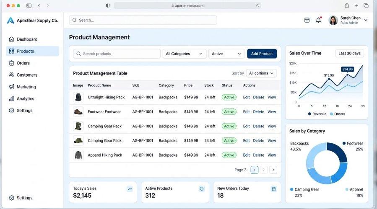Click the $24.96 chart data tooltip
Image resolution: width=377 pixels, height=209 pixels.
347,69
